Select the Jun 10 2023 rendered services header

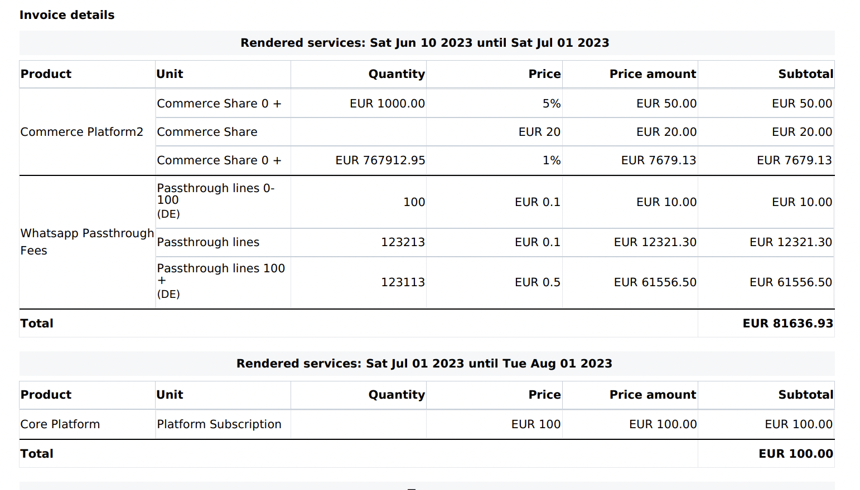click(x=424, y=43)
